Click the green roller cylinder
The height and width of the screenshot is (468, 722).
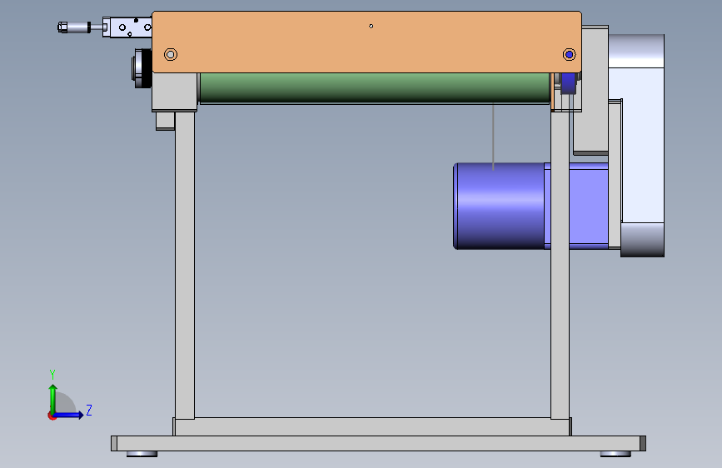(375, 87)
